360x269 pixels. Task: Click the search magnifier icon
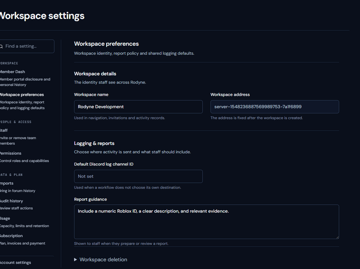click(x=1, y=46)
